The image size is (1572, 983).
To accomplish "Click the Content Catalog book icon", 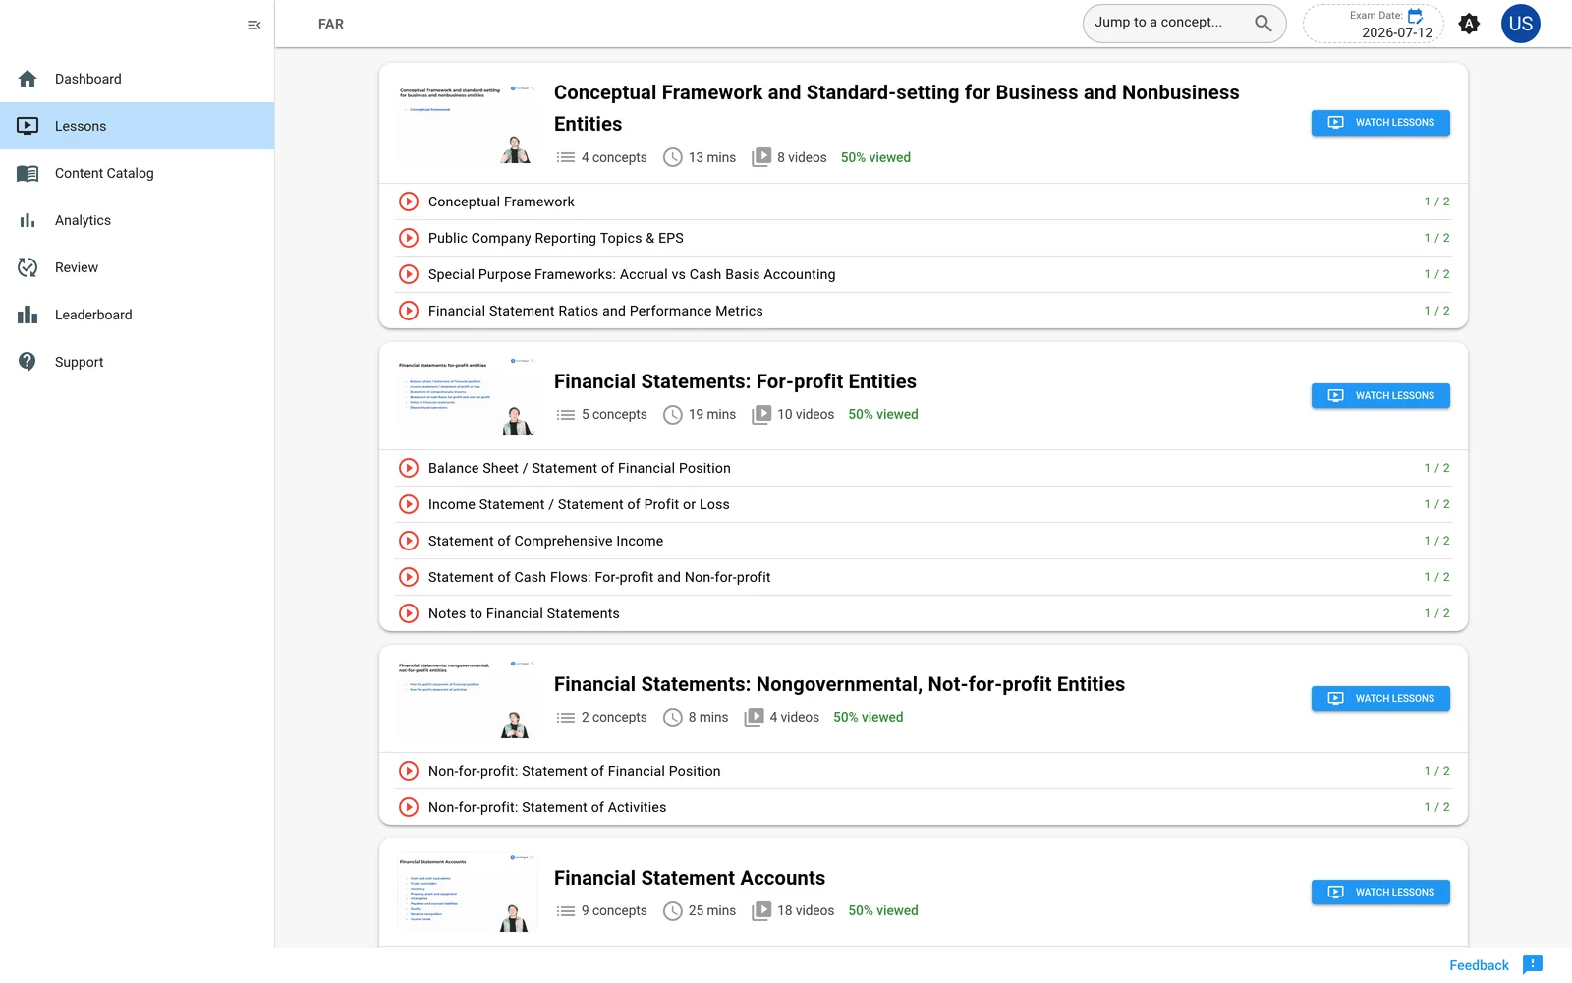I will (x=28, y=173).
